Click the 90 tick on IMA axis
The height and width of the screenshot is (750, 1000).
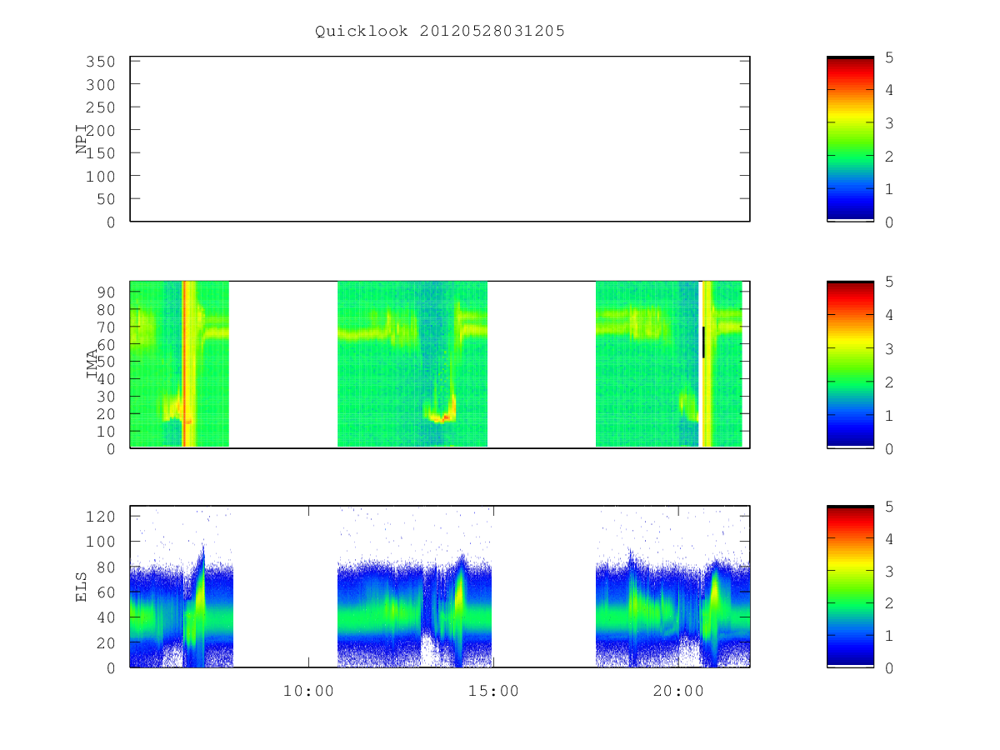click(x=106, y=292)
